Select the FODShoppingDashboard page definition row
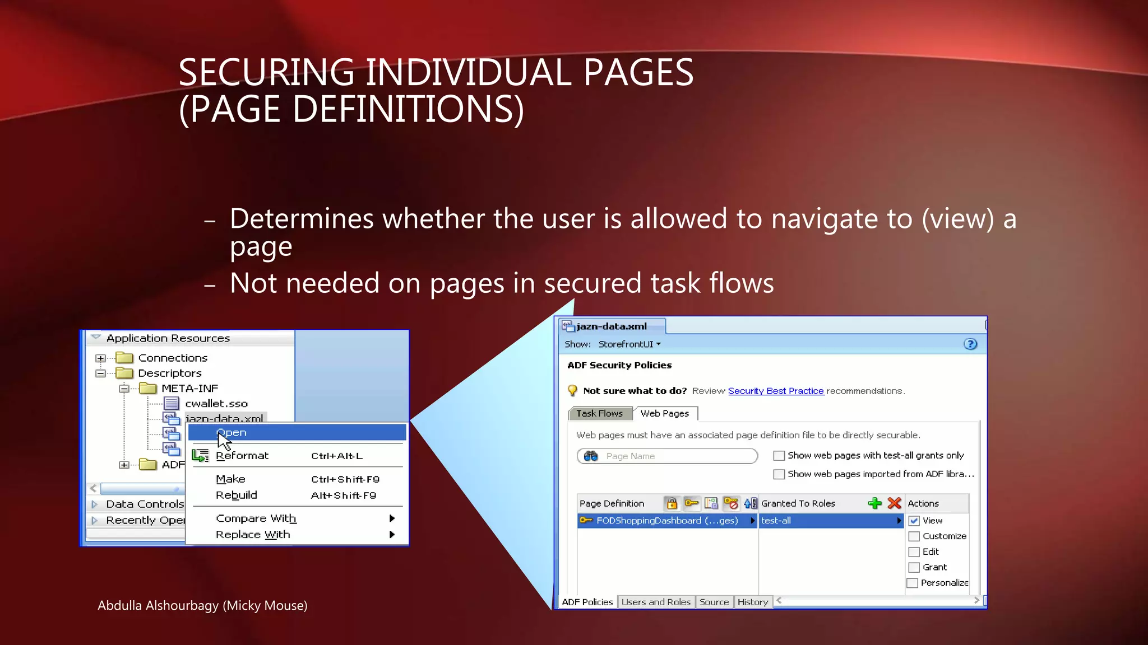The width and height of the screenshot is (1148, 645). click(x=667, y=521)
